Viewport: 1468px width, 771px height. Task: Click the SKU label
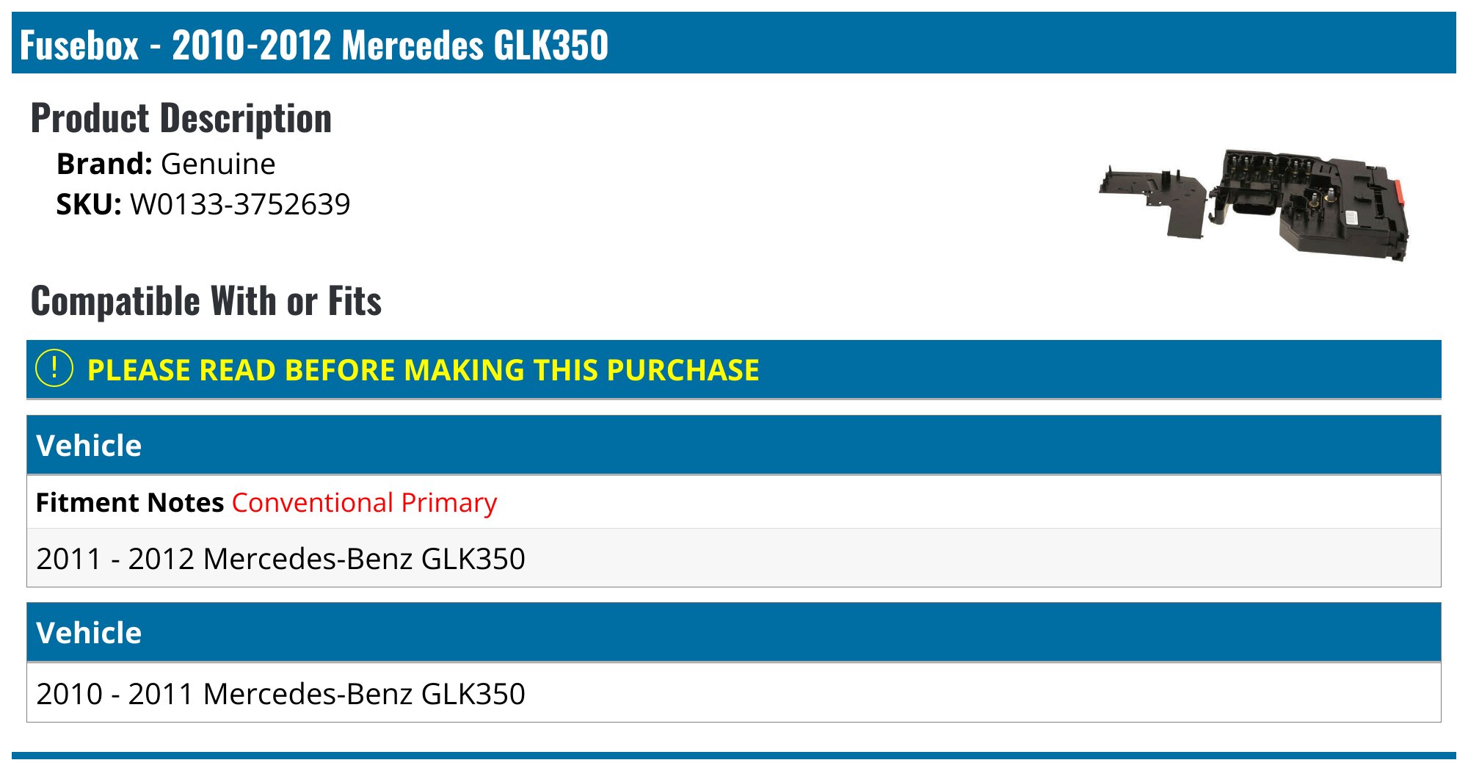(x=89, y=204)
